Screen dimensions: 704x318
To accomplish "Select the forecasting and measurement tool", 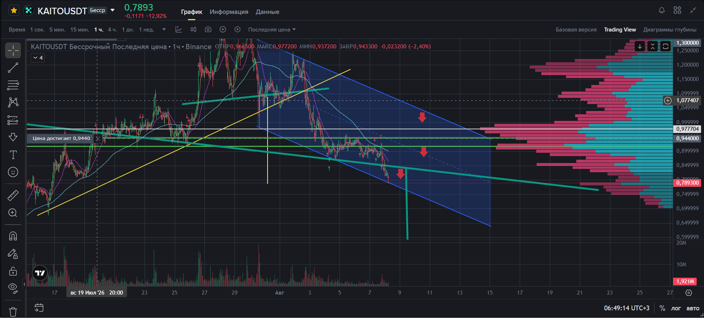I will click(x=13, y=120).
